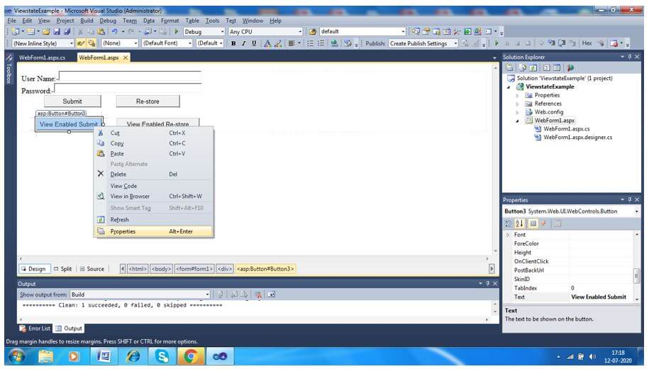
Task: Click the numbered list toolbar icon
Action: point(321,43)
